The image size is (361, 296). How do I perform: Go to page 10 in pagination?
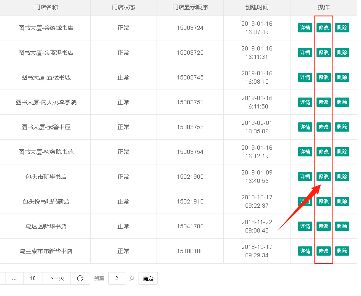(33, 278)
